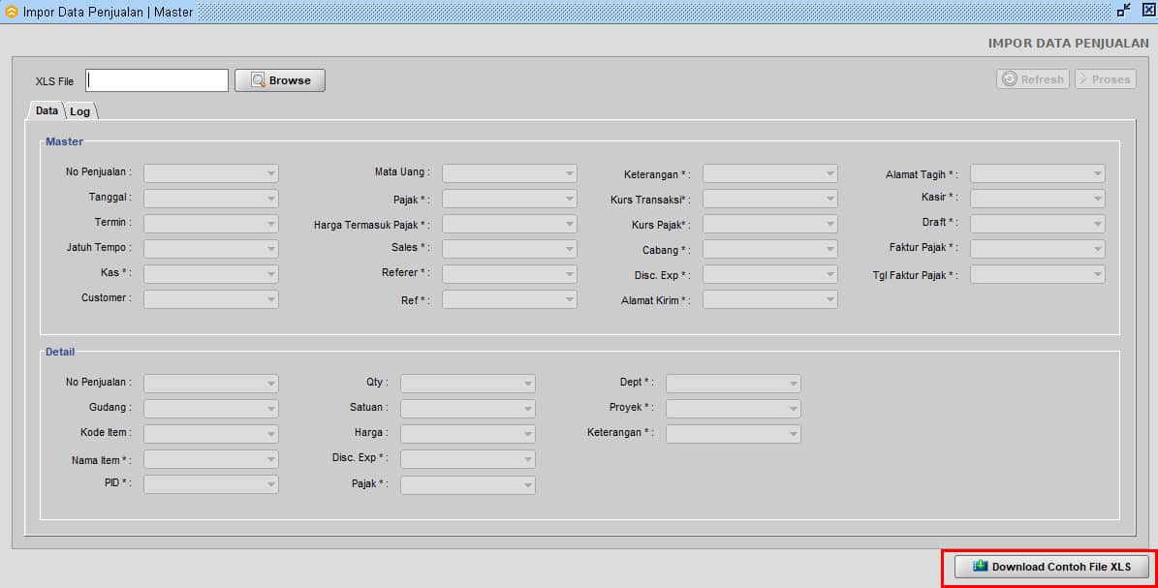The width and height of the screenshot is (1158, 588).
Task: Click the Refresh button
Action: click(x=1032, y=79)
